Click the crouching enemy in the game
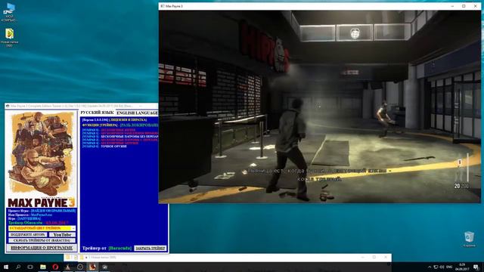The height and width of the screenshot is (272, 484). pyautogui.click(x=383, y=119)
